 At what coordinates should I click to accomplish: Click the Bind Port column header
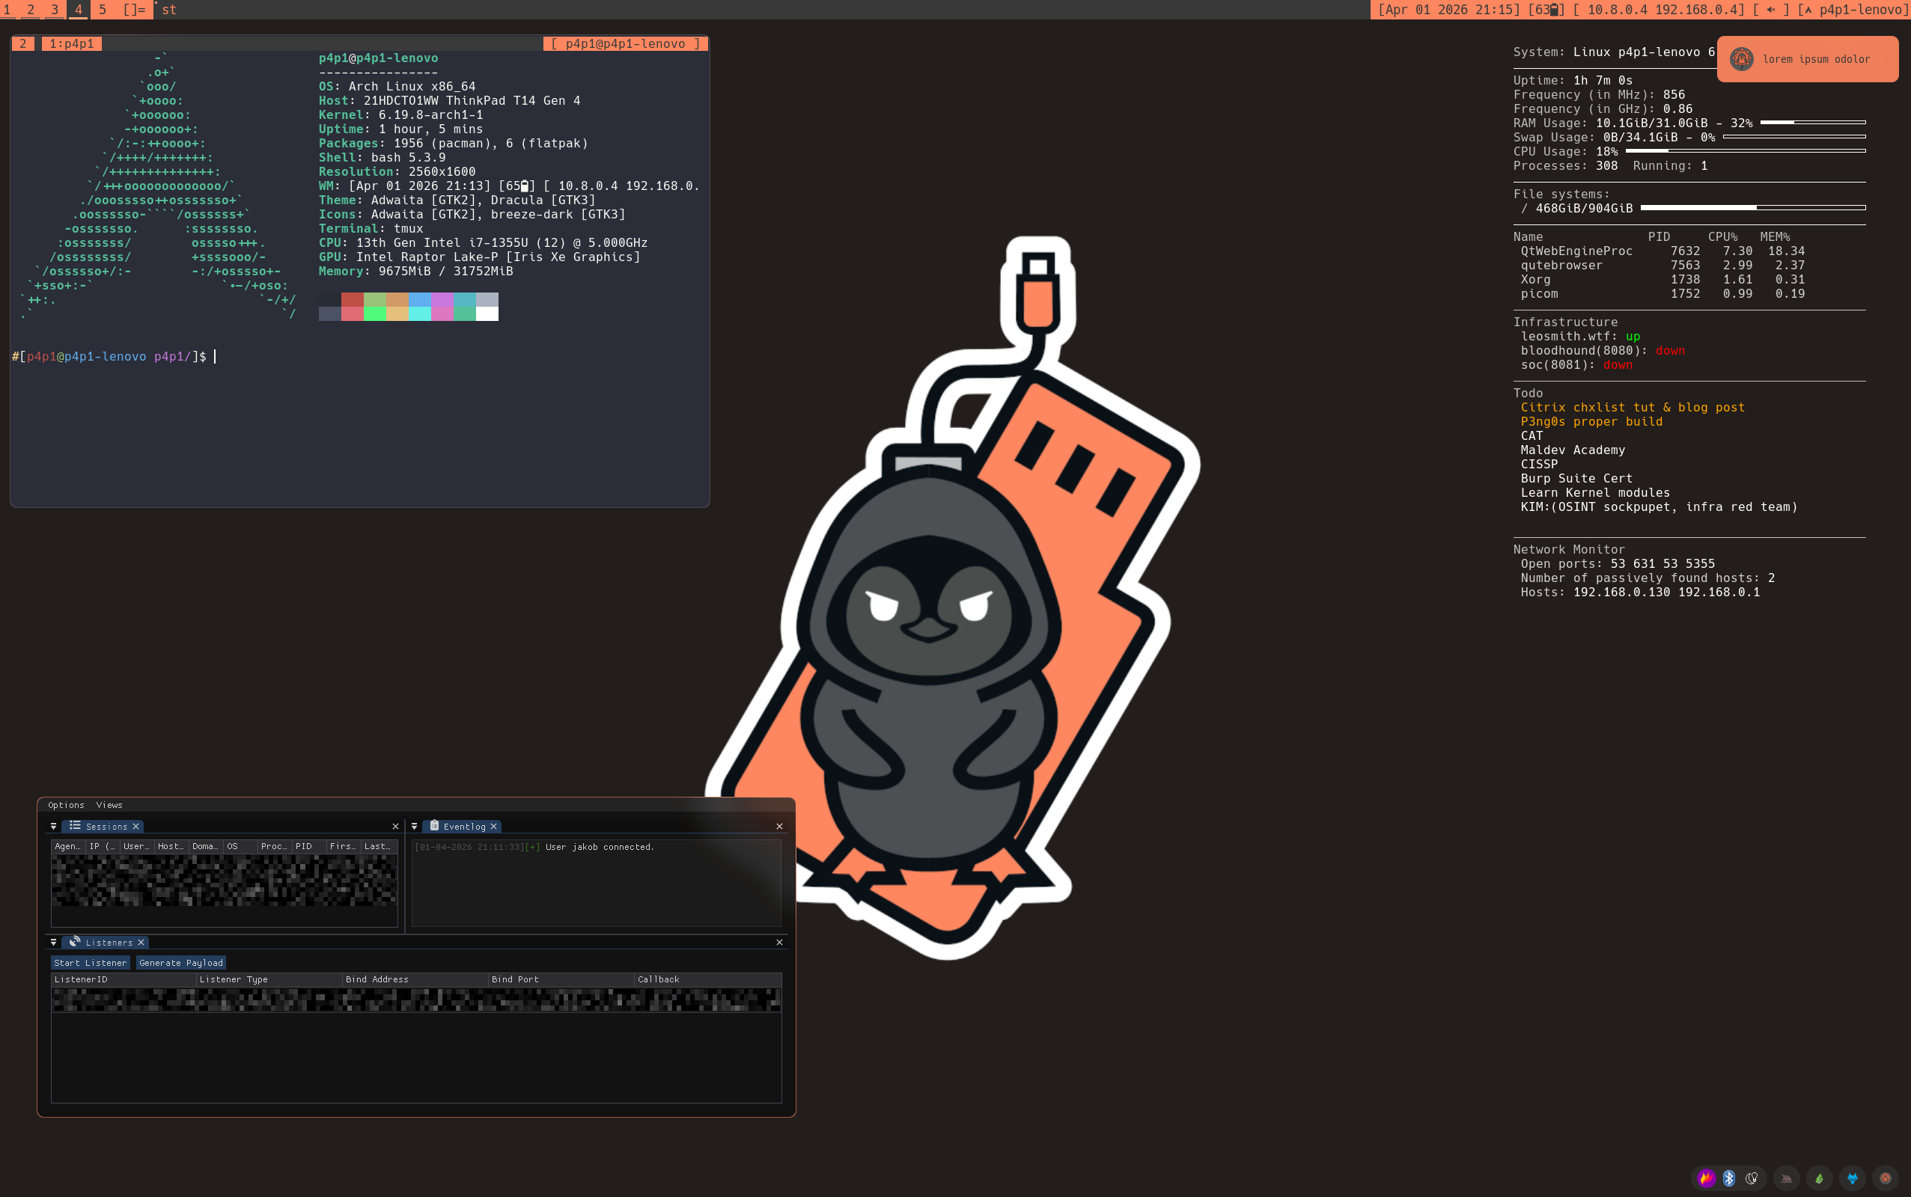point(515,979)
